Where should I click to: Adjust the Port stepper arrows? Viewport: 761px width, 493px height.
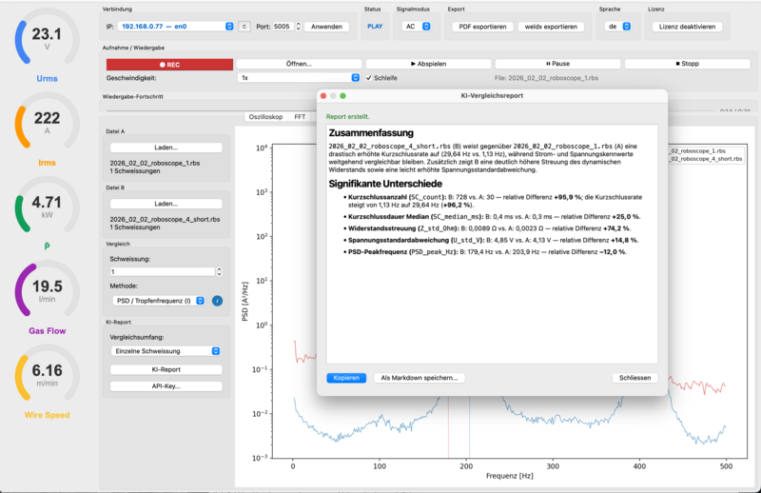(x=299, y=27)
